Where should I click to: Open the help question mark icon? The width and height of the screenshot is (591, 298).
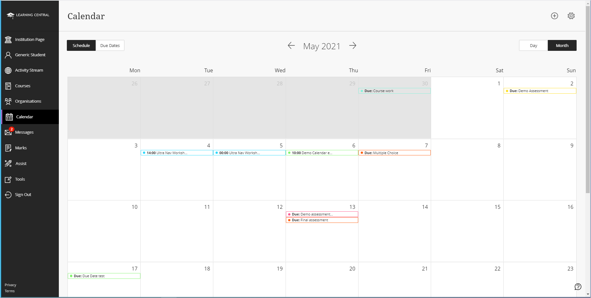pos(578,286)
